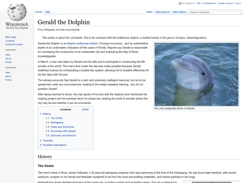The height and width of the screenshot is (183, 244).
Task: Open the Article tab
Action: point(38,12)
